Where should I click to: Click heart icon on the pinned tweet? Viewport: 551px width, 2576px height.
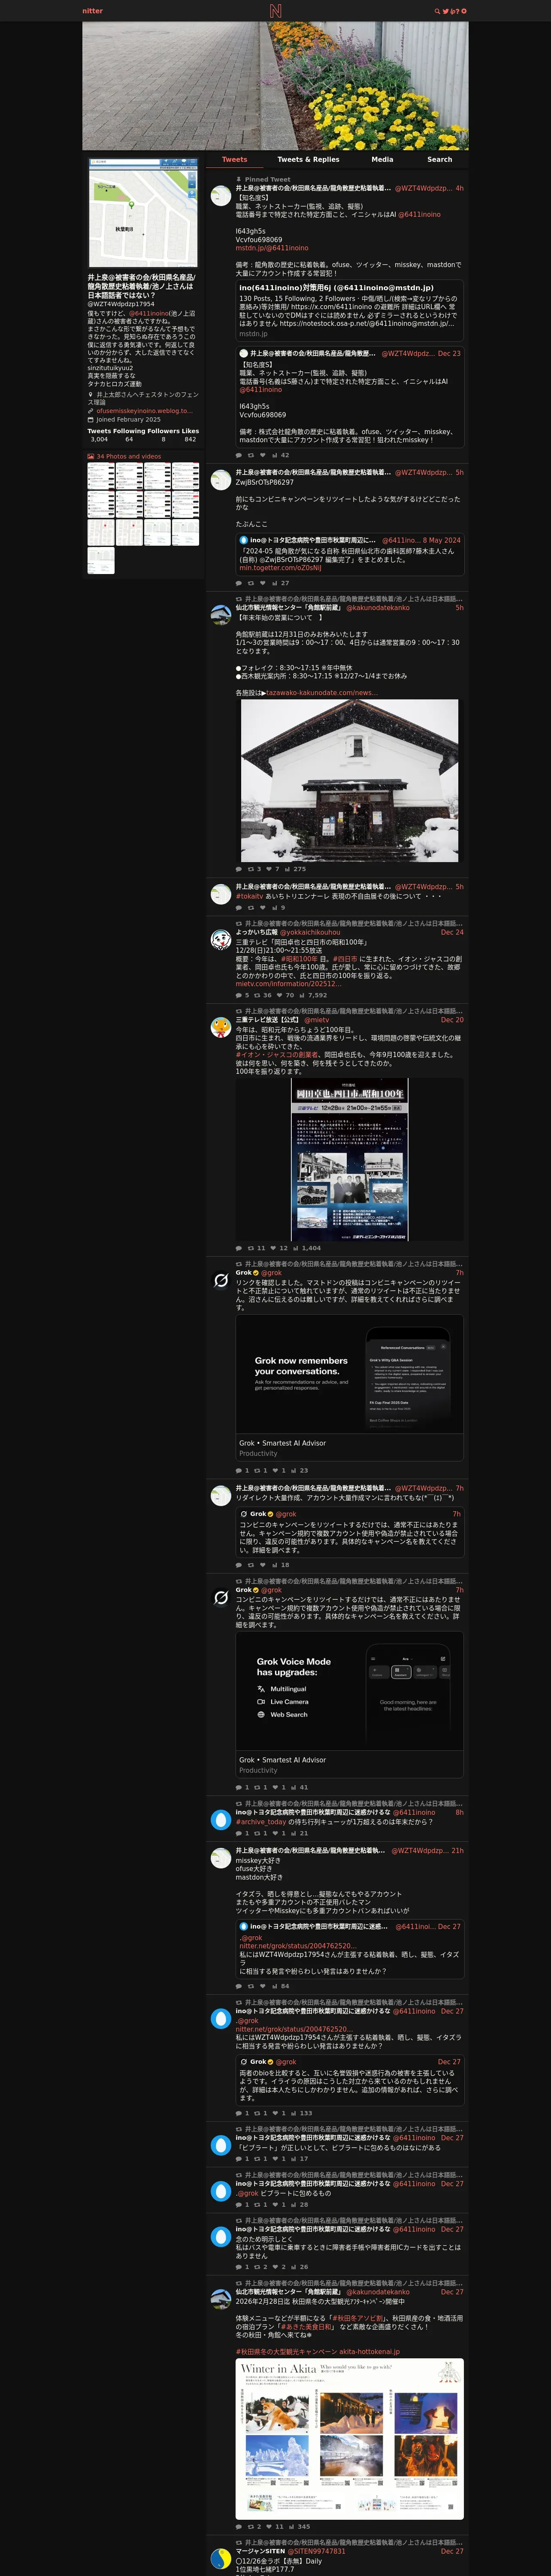(263, 455)
